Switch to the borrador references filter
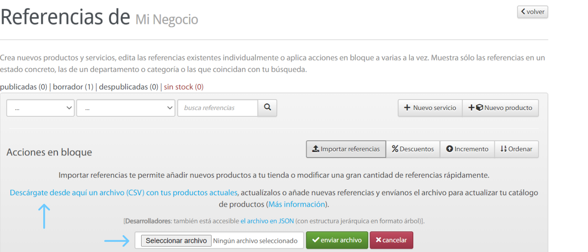 pyautogui.click(x=73, y=87)
